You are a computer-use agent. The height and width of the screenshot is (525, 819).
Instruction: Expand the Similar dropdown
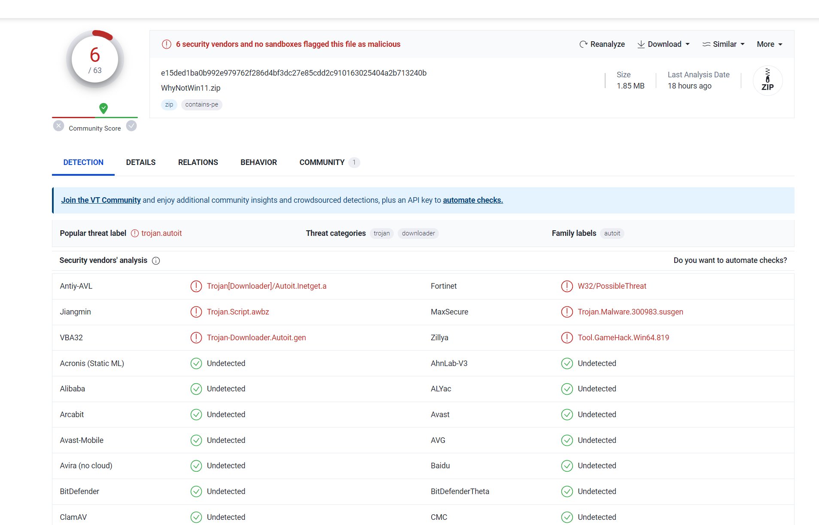pos(724,44)
